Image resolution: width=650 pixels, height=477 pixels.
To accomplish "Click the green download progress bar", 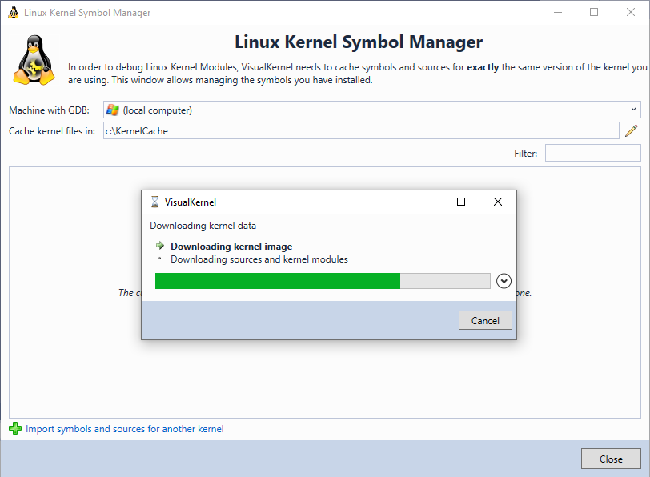I will 323,281.
